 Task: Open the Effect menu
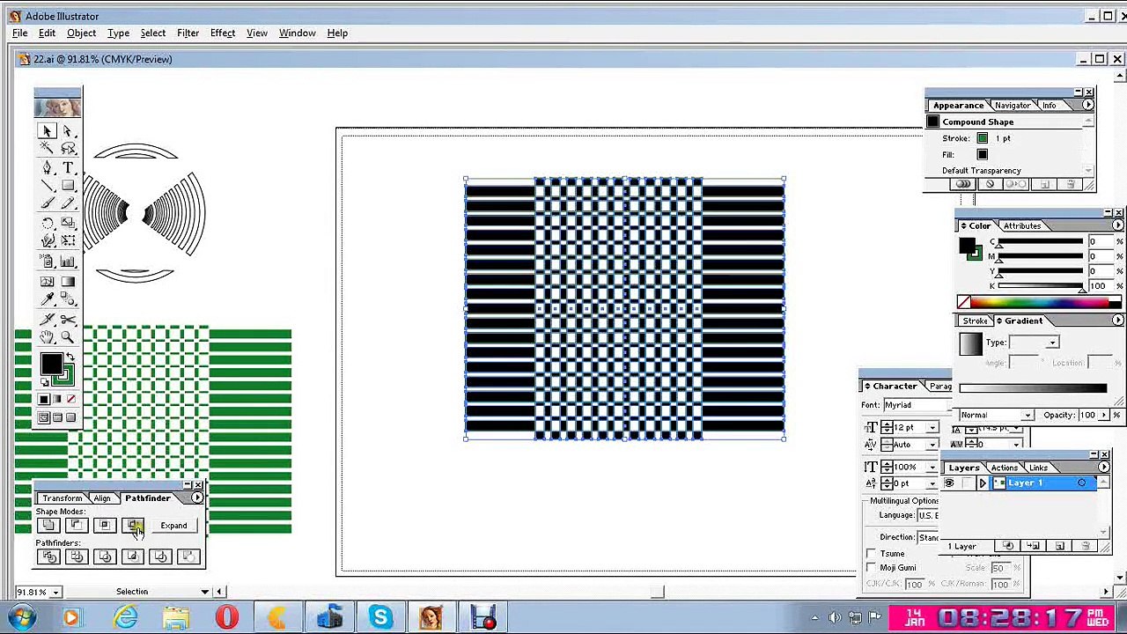pyautogui.click(x=223, y=33)
